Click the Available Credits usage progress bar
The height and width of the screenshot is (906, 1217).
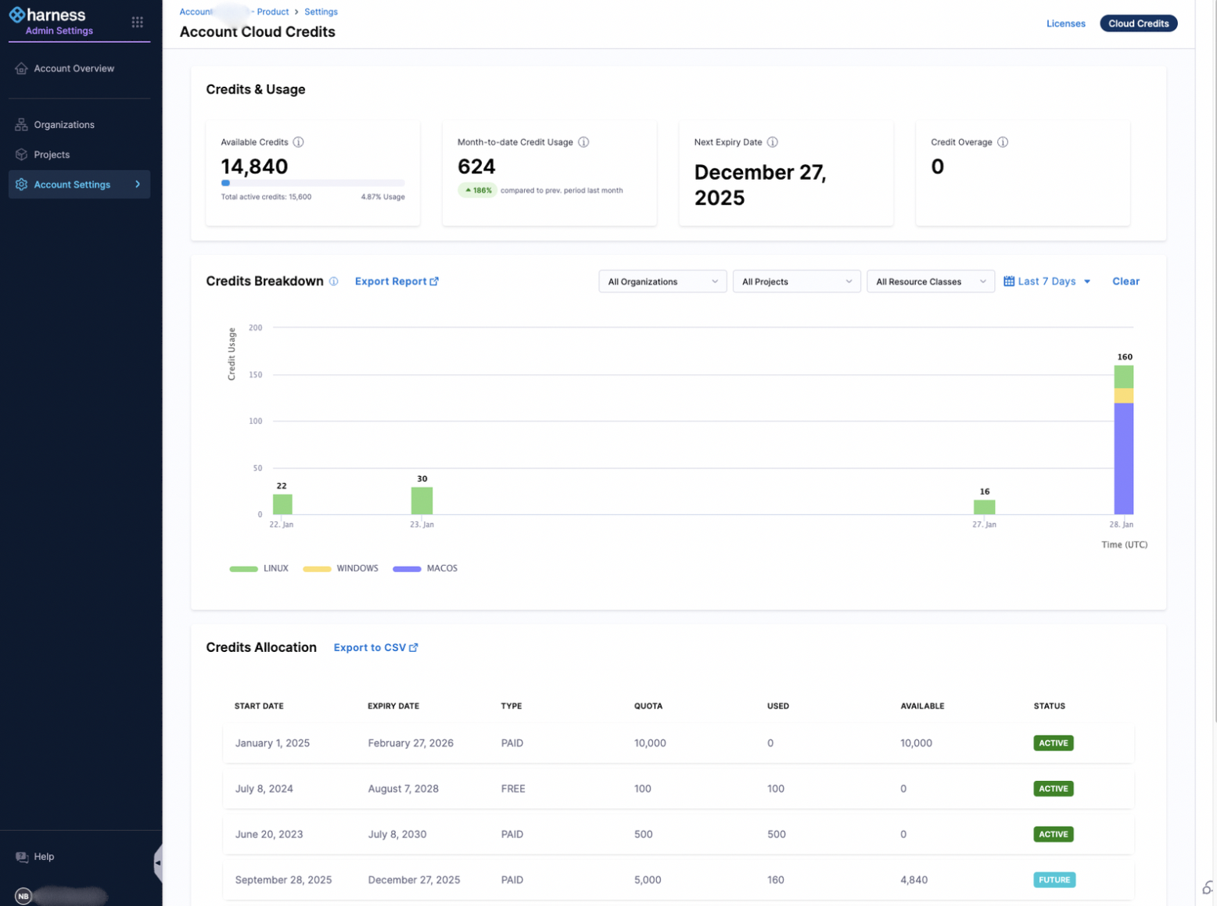click(312, 183)
